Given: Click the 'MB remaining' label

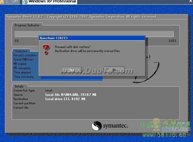Looking at the screenshot, I should coord(22,68).
